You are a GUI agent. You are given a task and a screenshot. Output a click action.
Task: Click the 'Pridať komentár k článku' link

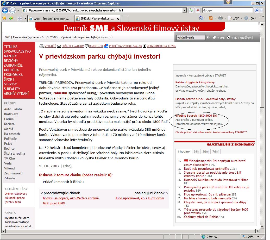63,182
